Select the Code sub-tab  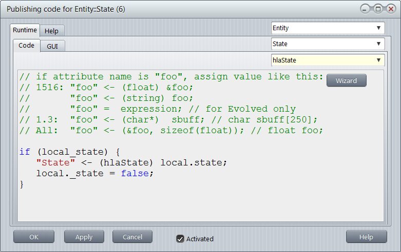tap(26, 46)
